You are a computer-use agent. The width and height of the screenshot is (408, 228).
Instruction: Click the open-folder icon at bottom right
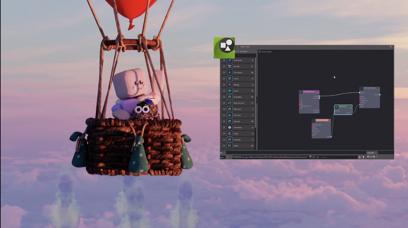click(374, 156)
